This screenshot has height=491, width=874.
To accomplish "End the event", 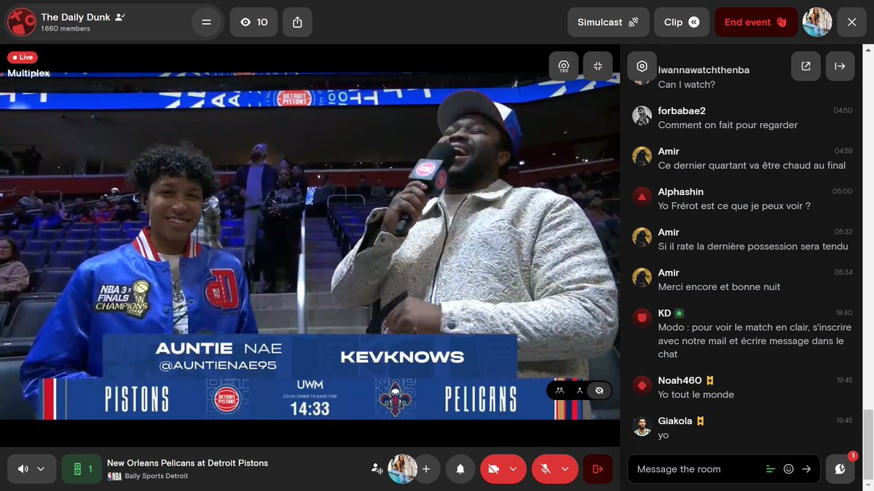I will pos(755,22).
